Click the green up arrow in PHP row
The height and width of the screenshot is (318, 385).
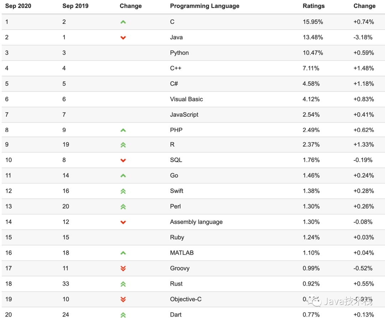[123, 130]
